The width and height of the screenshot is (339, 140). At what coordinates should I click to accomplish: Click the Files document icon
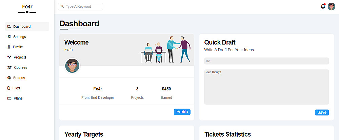[x=9, y=88]
